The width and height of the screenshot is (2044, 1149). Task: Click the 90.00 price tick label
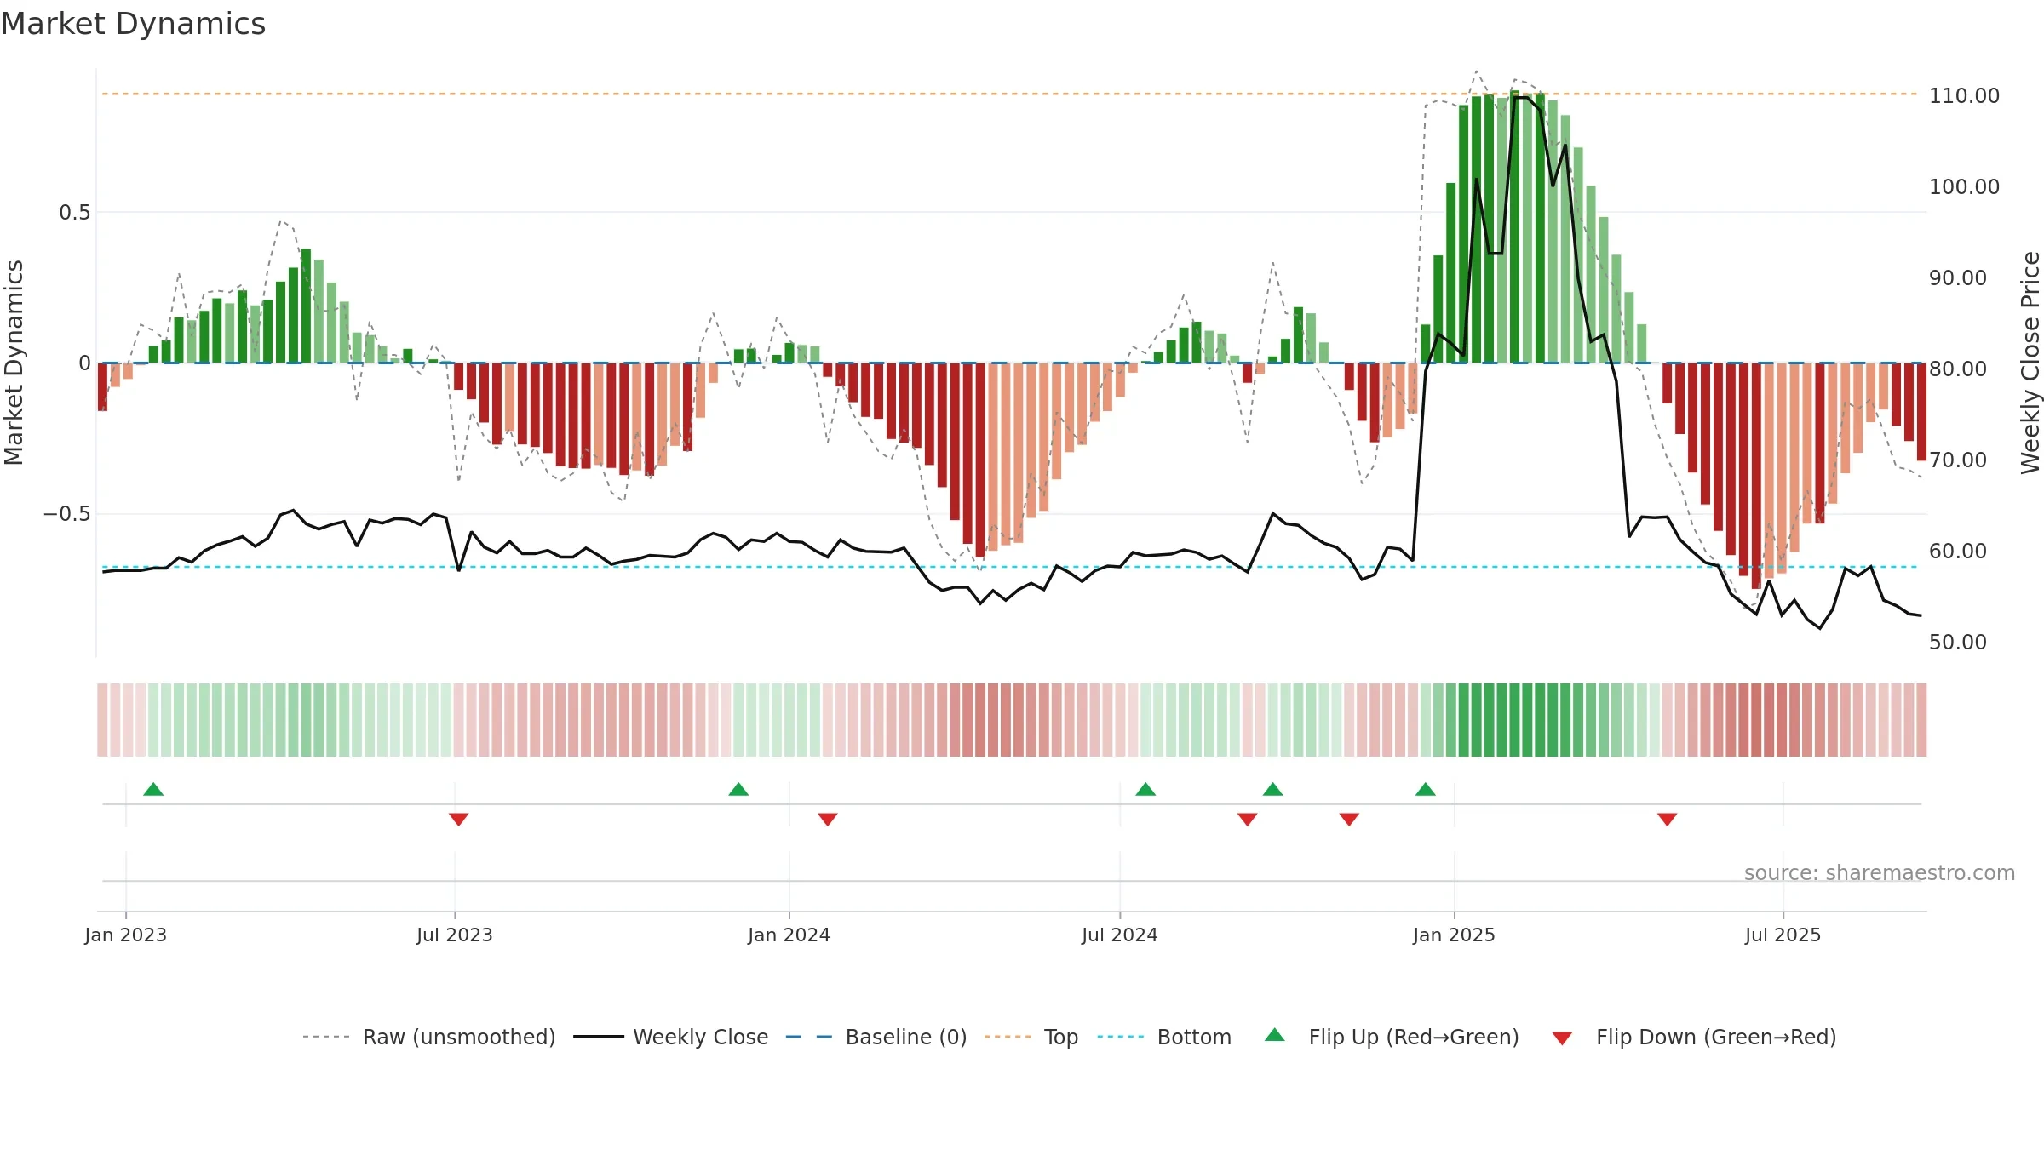coord(1958,277)
